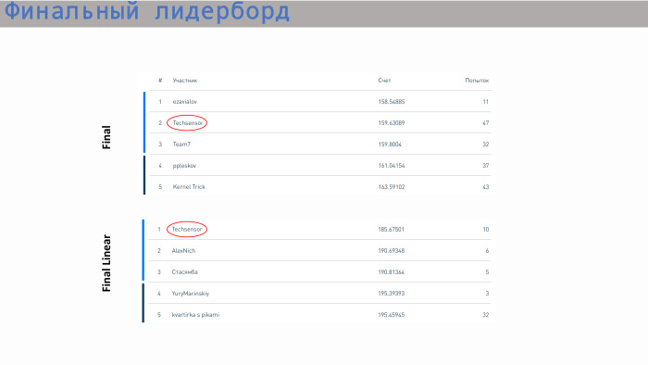Screen dimensions: 648x365
Task: Click the "Счет" column header
Action: click(384, 81)
